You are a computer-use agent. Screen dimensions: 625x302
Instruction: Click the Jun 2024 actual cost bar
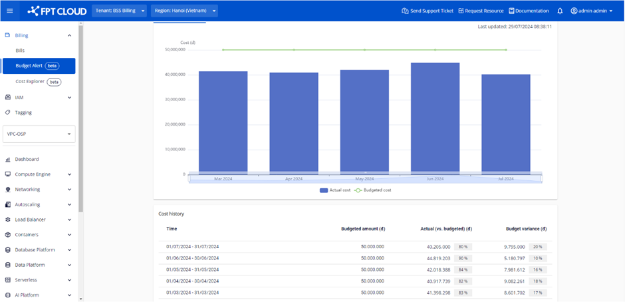(x=435, y=117)
